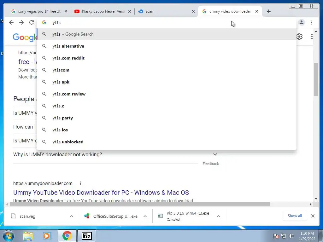Viewport: 323px width, 242px height.
Task: Choose the yt1s alternative suggestion
Action: pos(167,46)
